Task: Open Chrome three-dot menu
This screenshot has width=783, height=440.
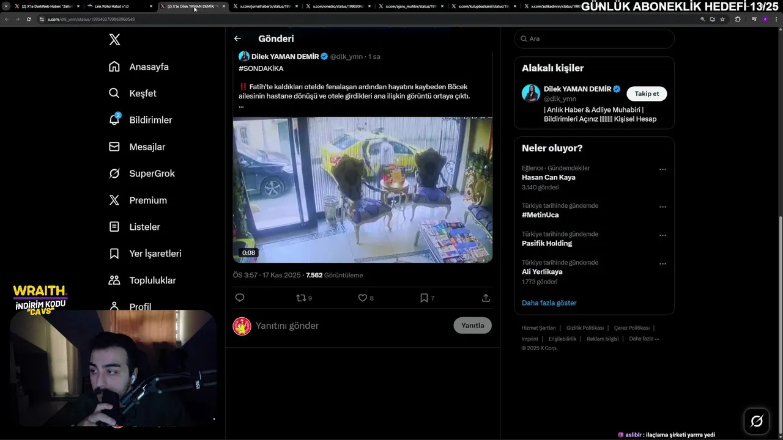Action: pyautogui.click(x=777, y=19)
